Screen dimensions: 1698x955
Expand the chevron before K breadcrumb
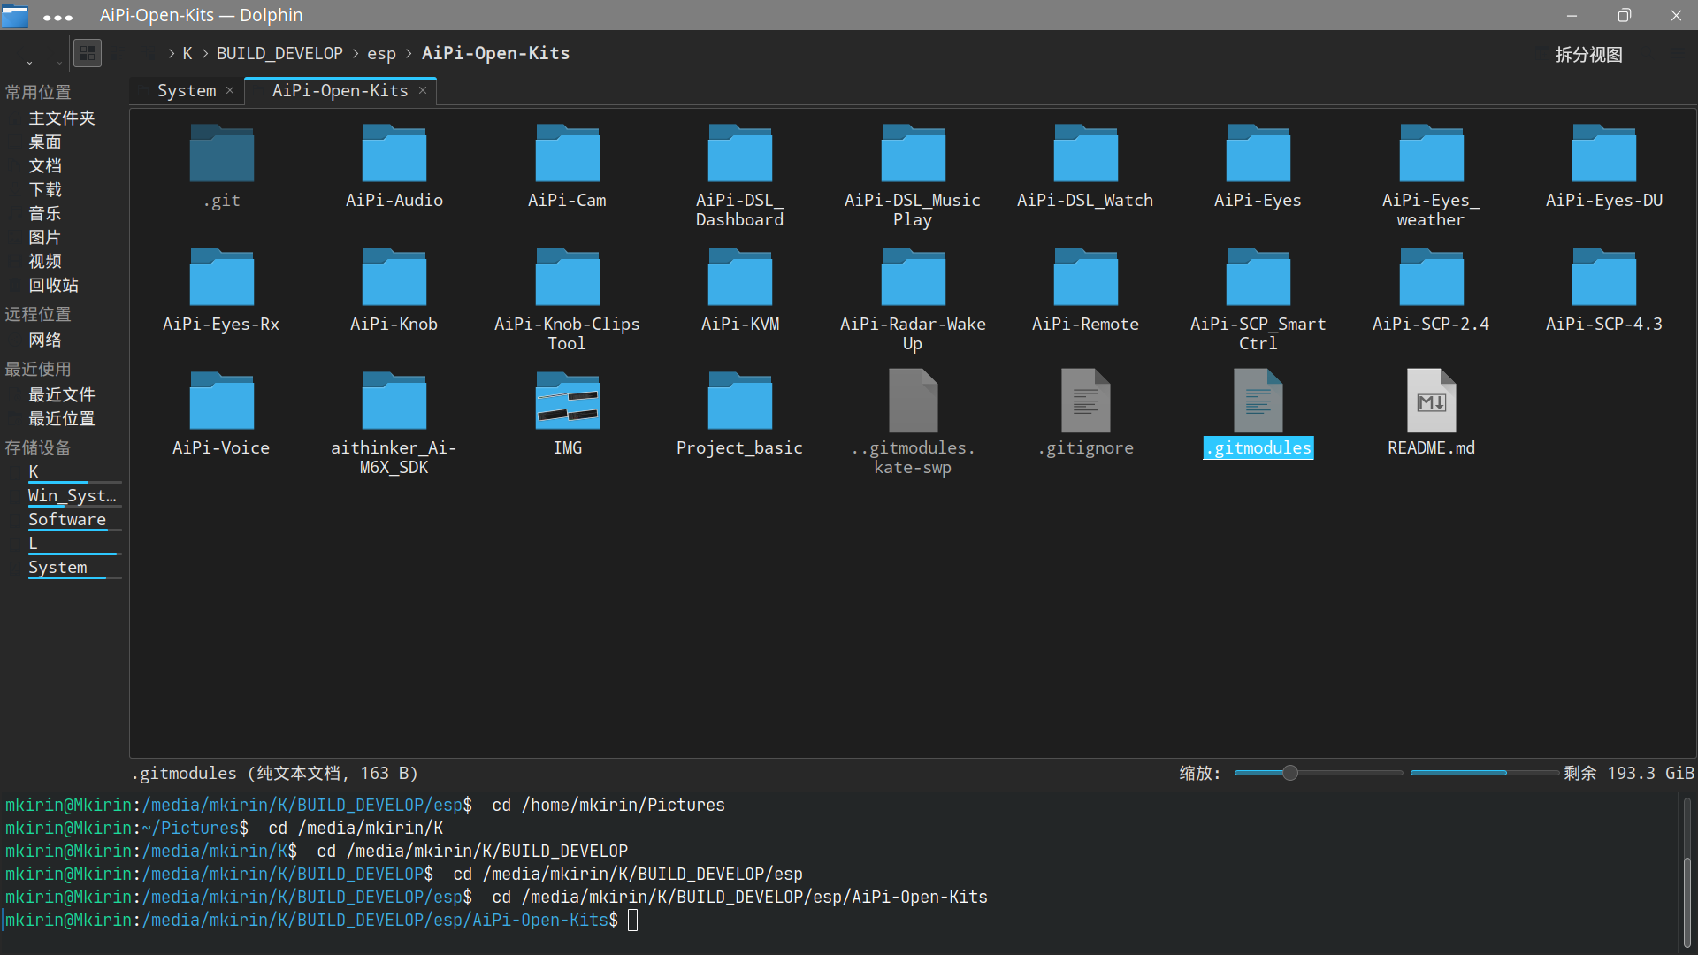tap(172, 53)
